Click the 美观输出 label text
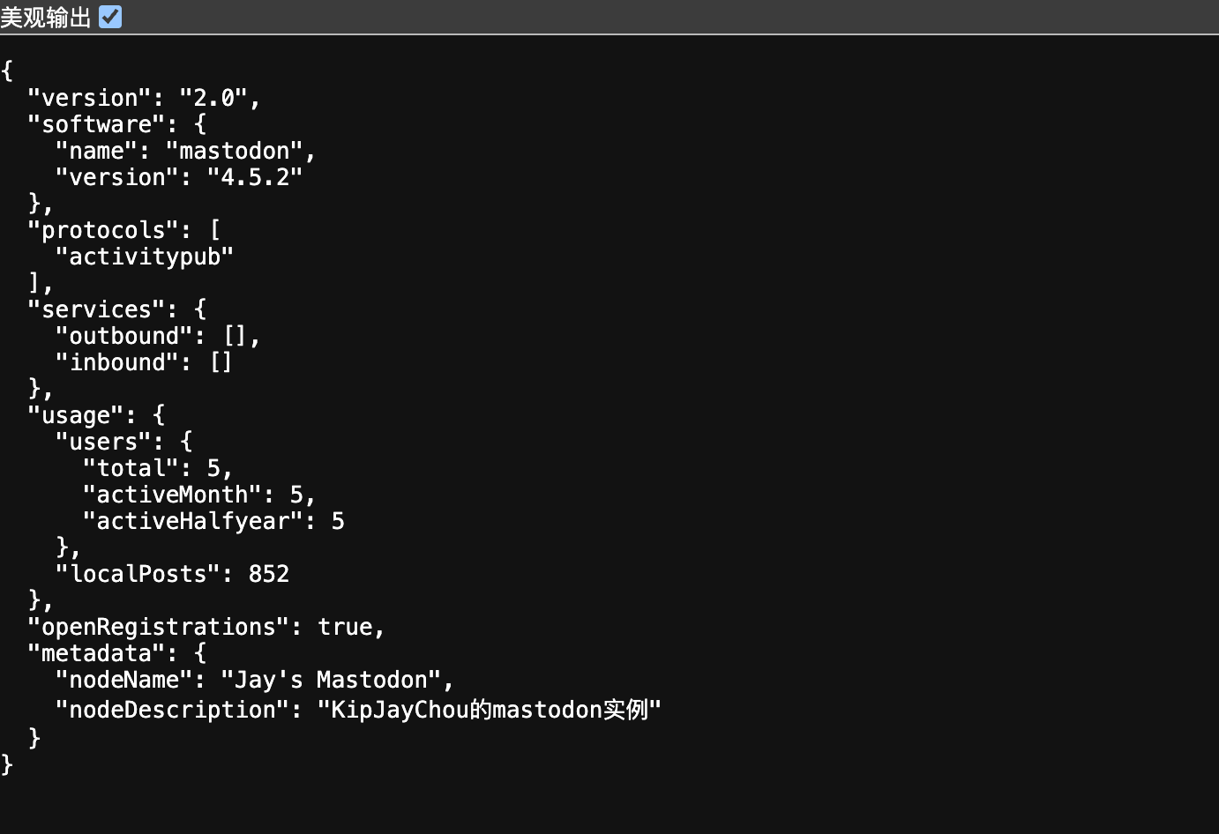The width and height of the screenshot is (1219, 834). (x=46, y=17)
